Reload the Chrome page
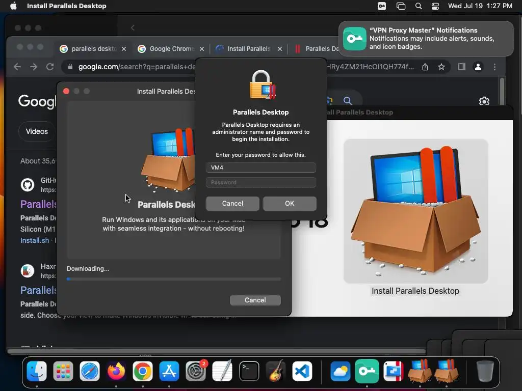The image size is (522, 391). 50,67
